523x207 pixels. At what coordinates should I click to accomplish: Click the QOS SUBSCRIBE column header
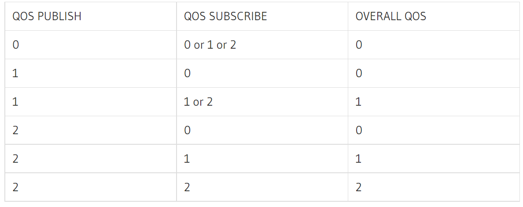225,16
